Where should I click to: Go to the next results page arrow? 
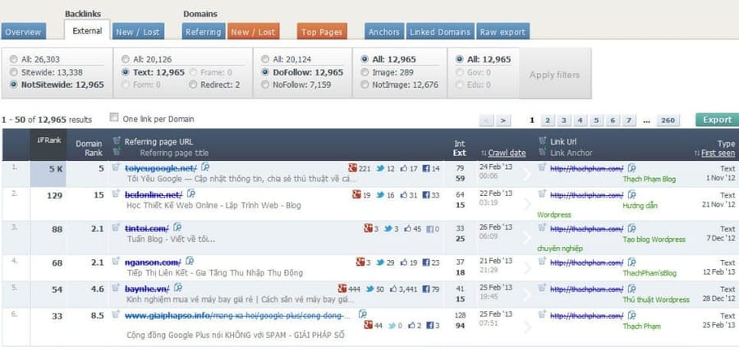(x=503, y=121)
